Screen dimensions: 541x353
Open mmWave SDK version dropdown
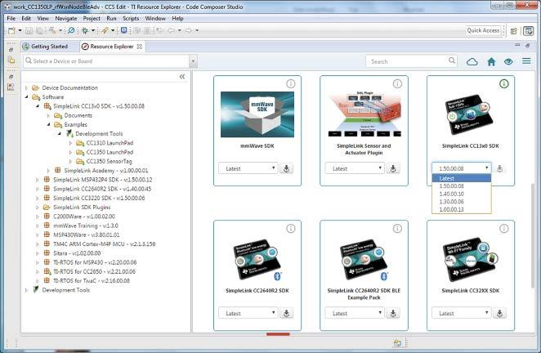pyautogui.click(x=248, y=168)
